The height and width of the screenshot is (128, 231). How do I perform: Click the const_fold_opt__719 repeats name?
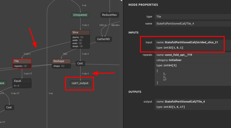[x=178, y=55]
